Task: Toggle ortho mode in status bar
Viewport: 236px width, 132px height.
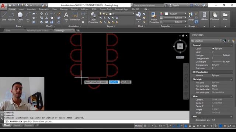Action: (156, 126)
